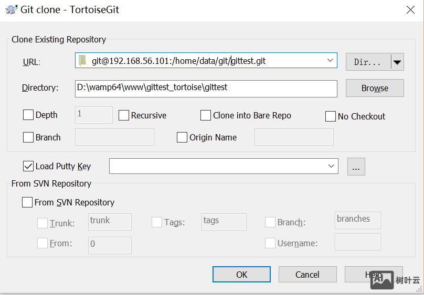Viewport: 424px width, 295px height.
Task: Enable the Branch checkbox
Action: tap(29, 137)
